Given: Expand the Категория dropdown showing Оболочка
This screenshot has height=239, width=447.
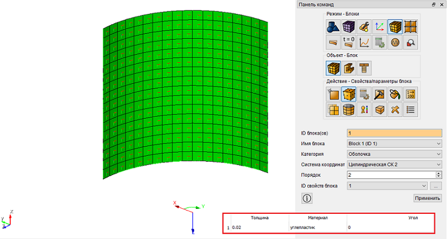Looking at the screenshot, I should click(x=394, y=154).
